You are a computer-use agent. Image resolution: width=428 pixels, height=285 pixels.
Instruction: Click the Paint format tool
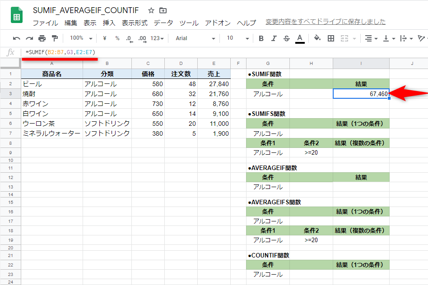pos(55,38)
